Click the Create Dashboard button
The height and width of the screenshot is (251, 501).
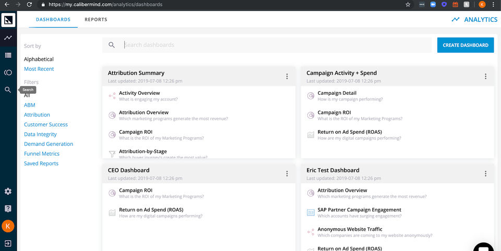tap(466, 45)
